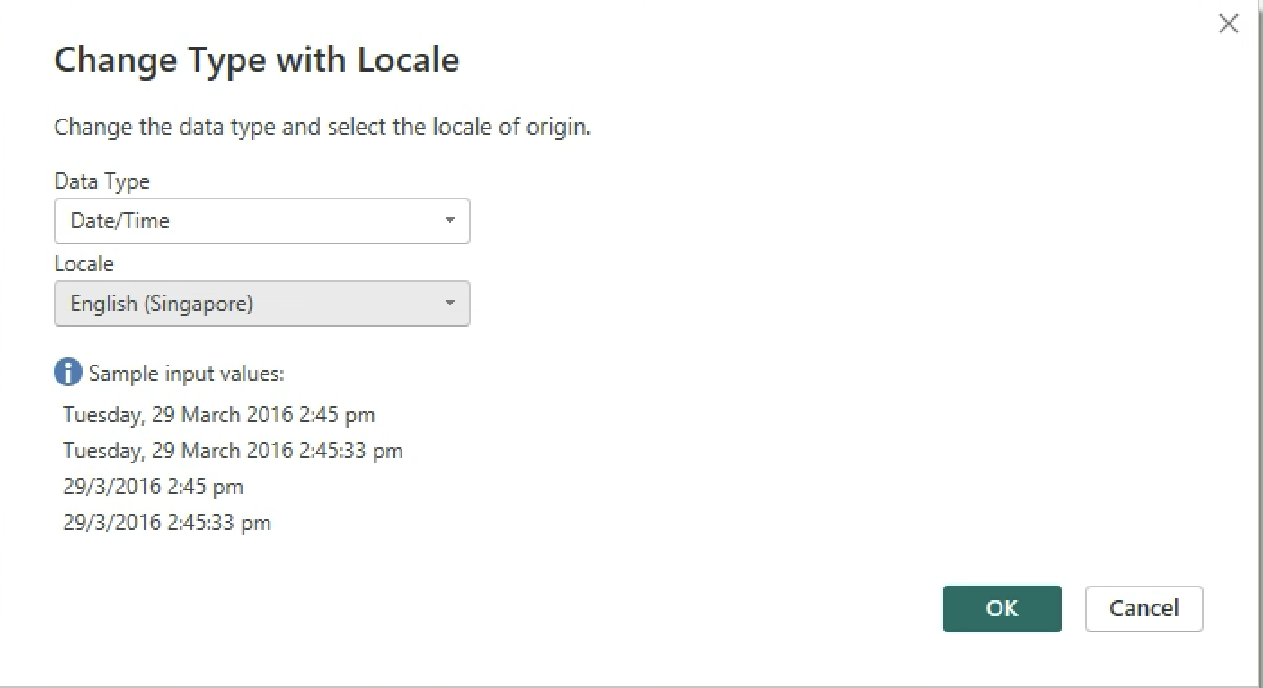The image size is (1263, 688).
Task: Open the Data Type dropdown arrow
Action: click(450, 221)
